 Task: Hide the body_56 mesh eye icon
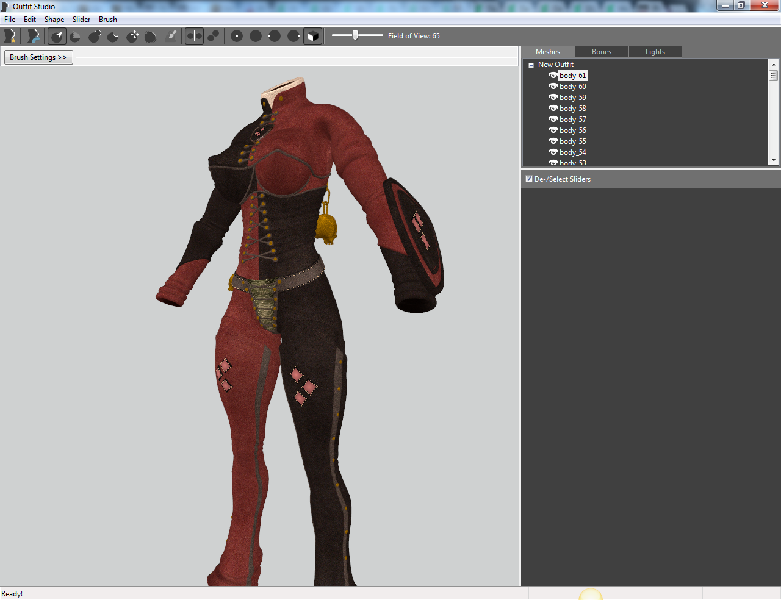click(x=553, y=130)
